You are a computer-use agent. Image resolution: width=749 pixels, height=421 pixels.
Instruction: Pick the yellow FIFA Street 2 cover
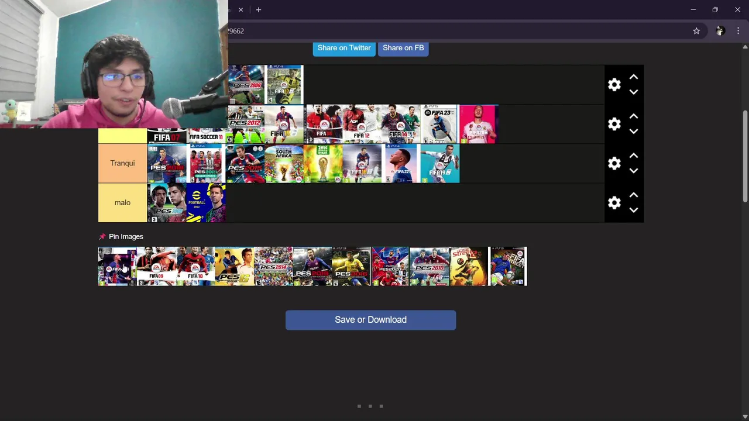coord(469,267)
